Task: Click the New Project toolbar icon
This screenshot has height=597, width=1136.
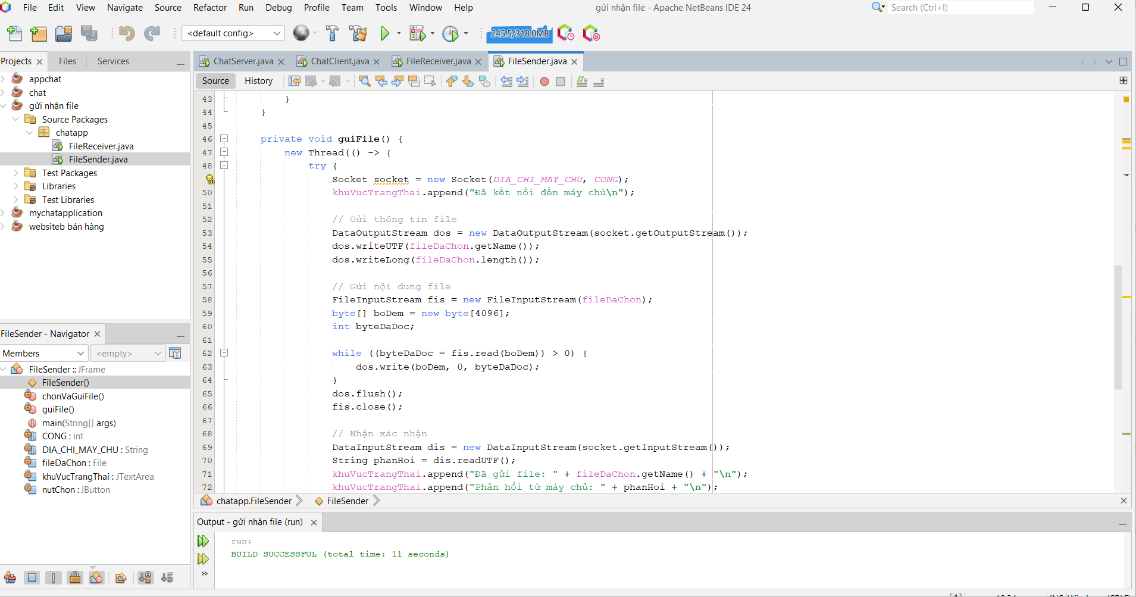Action: tap(39, 34)
